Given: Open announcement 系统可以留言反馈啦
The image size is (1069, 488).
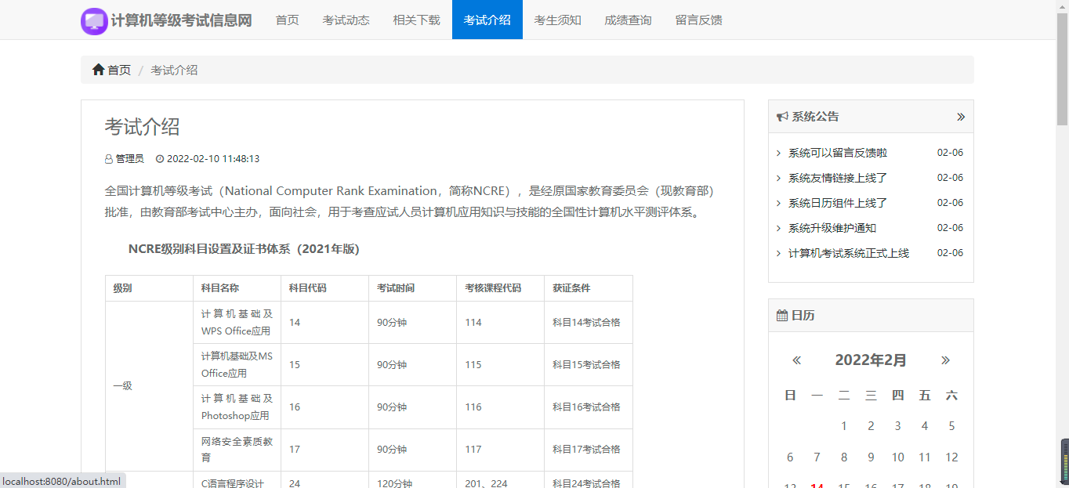Looking at the screenshot, I should pos(838,153).
